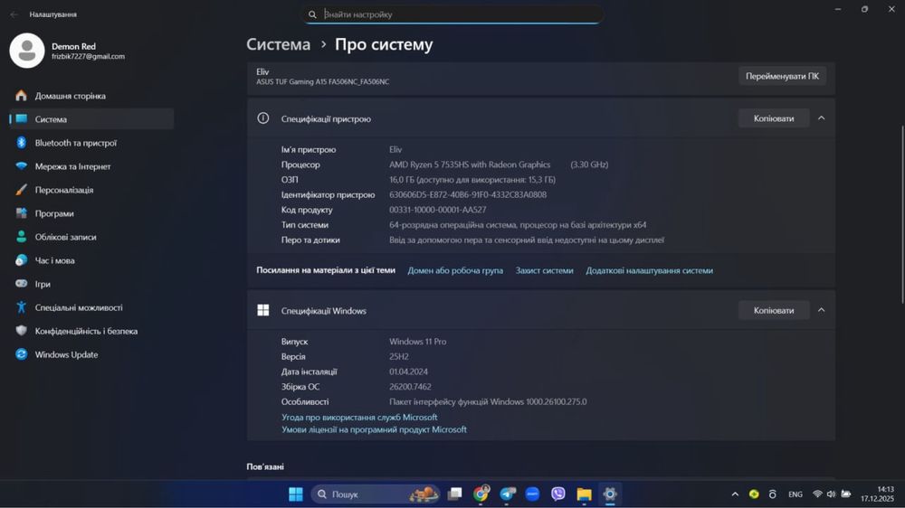
Task: Click the taskbar Пошук box
Action: (x=376, y=494)
